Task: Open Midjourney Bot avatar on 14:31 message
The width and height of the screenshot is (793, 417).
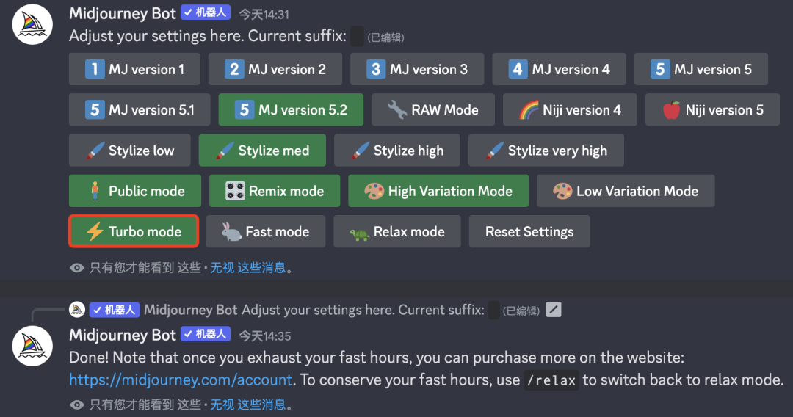Action: [32, 24]
